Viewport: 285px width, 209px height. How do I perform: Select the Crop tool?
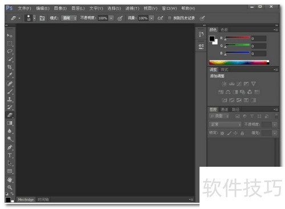[10, 67]
